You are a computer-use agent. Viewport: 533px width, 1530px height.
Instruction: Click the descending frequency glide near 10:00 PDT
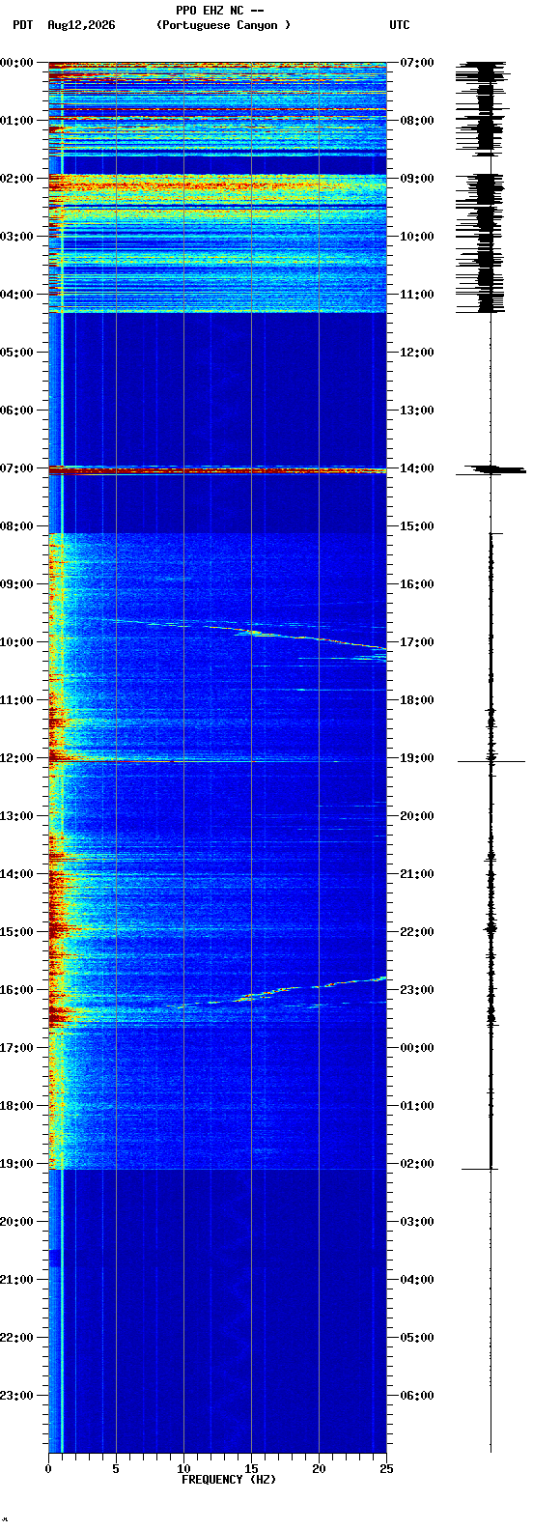246,634
